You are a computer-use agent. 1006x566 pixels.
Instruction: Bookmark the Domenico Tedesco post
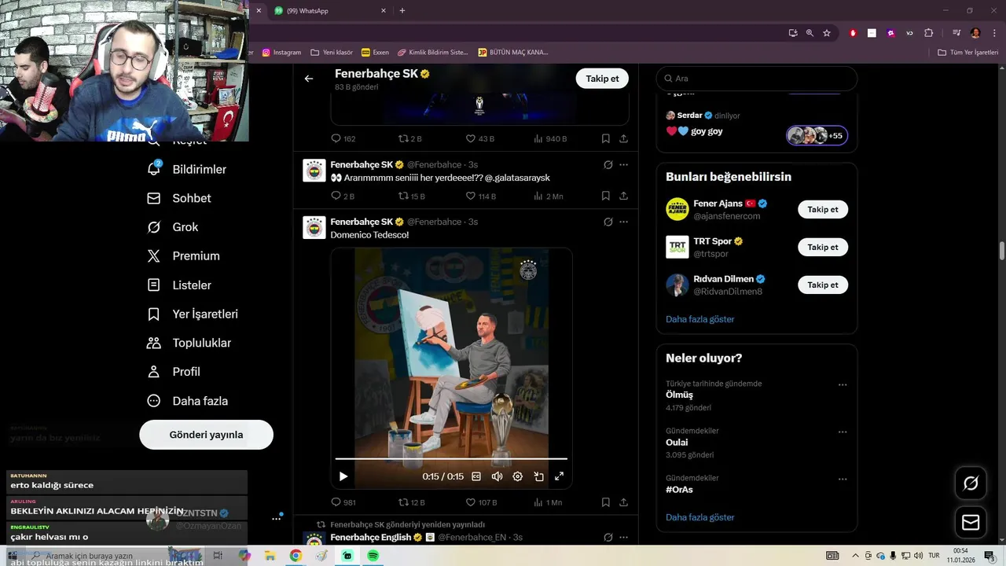pos(606,502)
